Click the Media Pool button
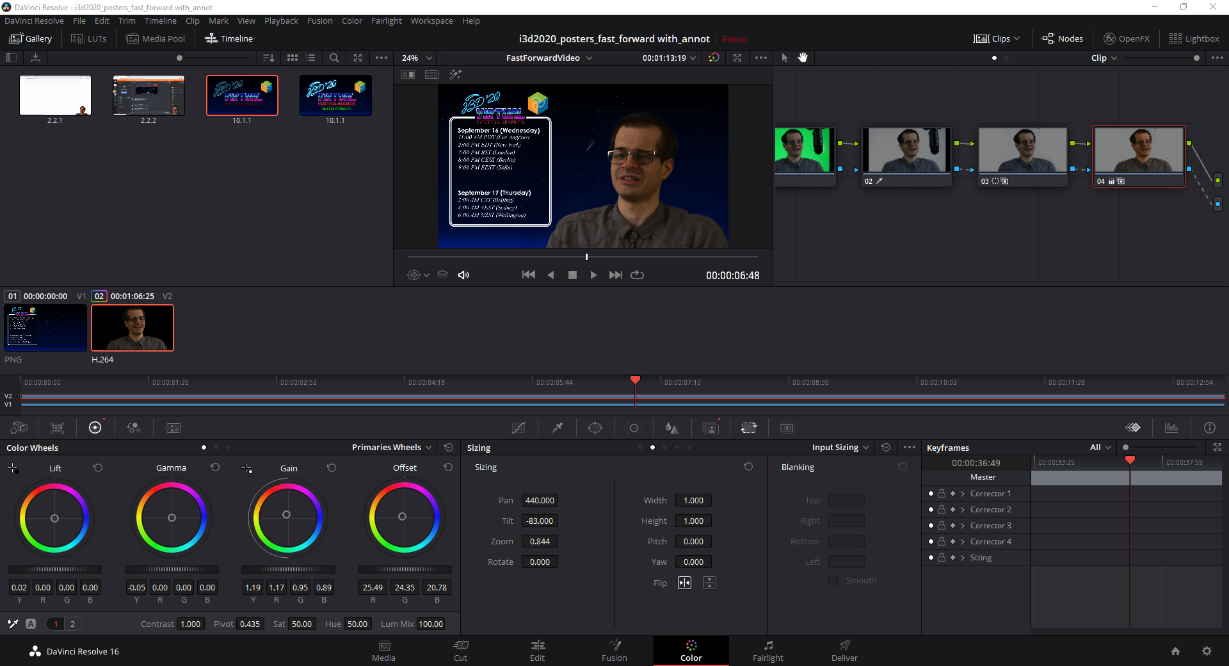 (156, 38)
